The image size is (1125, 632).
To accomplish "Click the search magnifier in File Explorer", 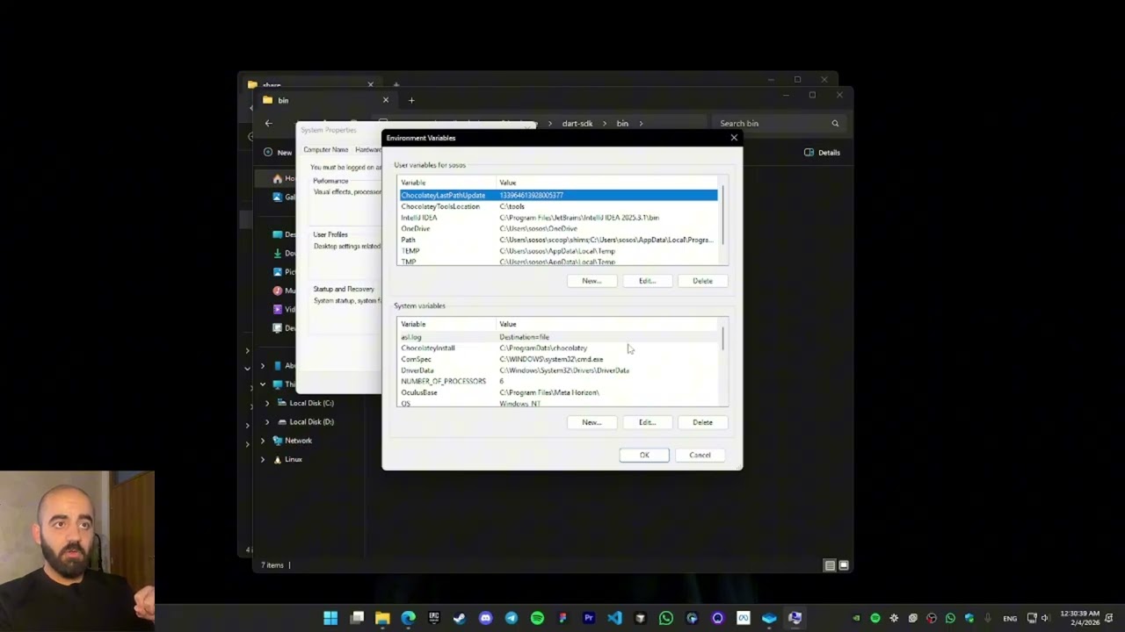I will [835, 124].
